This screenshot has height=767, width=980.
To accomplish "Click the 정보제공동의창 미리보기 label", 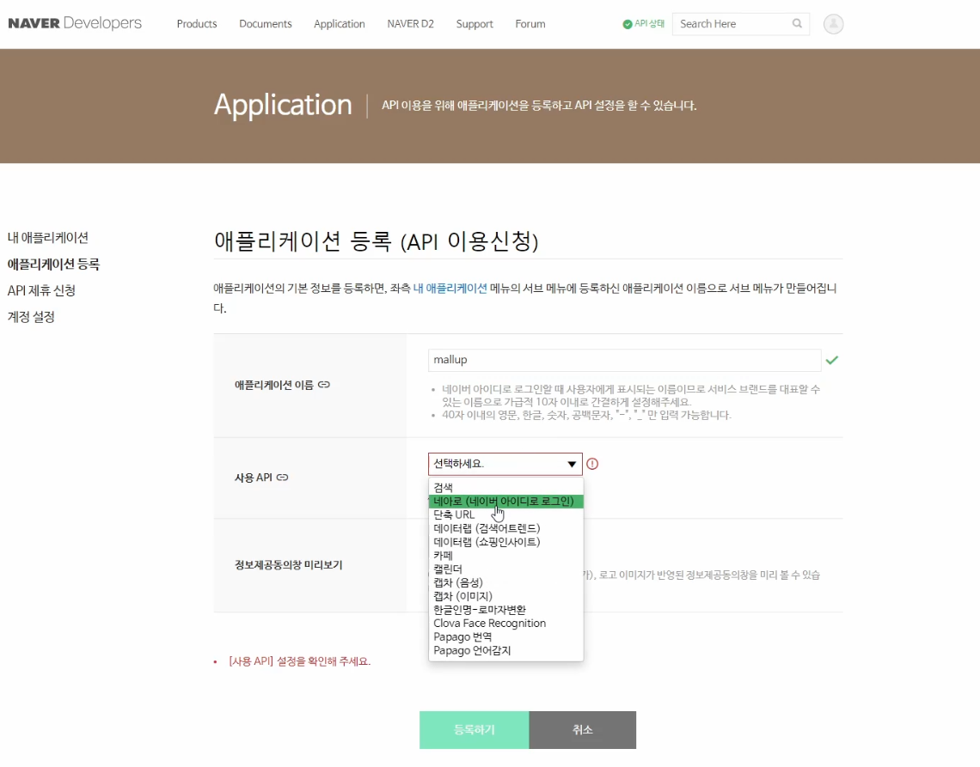I will pos(288,565).
